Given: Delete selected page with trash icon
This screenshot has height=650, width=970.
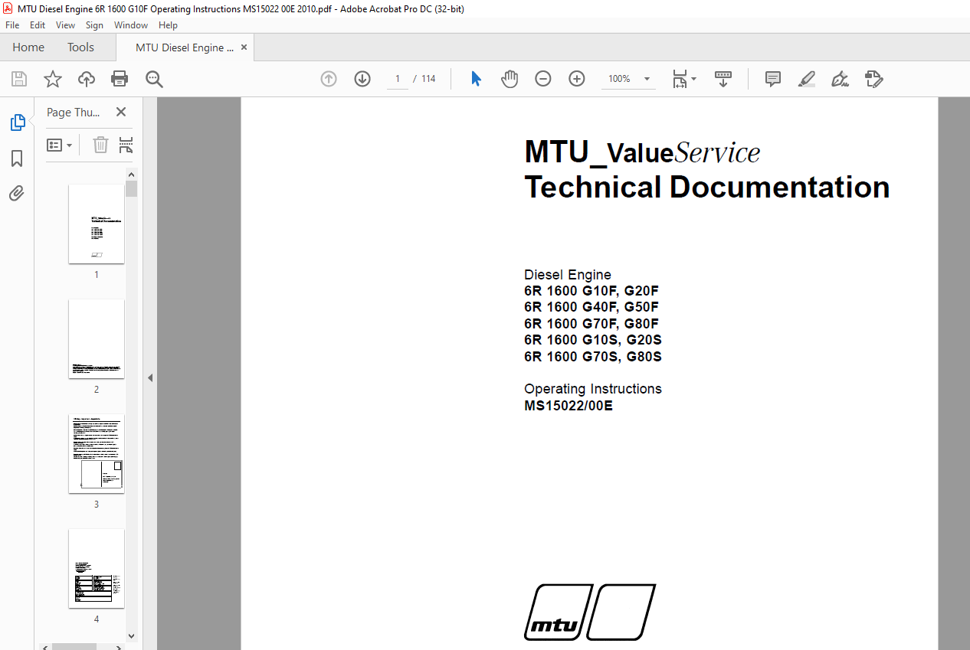Looking at the screenshot, I should 100,145.
